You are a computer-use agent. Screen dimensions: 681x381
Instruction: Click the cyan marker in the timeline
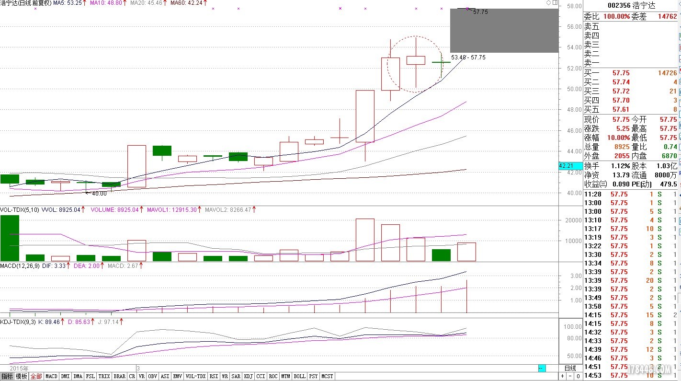pyautogui.click(x=542, y=368)
